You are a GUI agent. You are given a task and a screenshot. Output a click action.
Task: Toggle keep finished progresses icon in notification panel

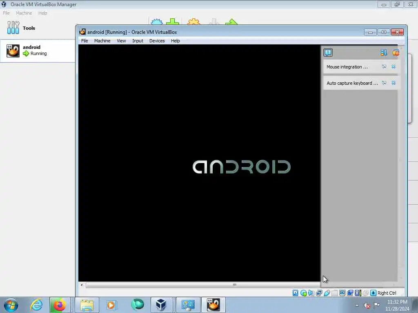(384, 53)
